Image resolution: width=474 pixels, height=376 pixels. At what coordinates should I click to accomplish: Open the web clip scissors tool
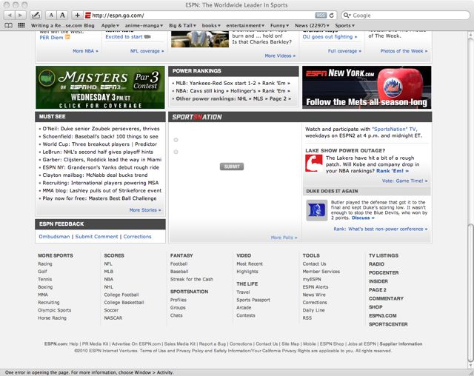[36, 15]
